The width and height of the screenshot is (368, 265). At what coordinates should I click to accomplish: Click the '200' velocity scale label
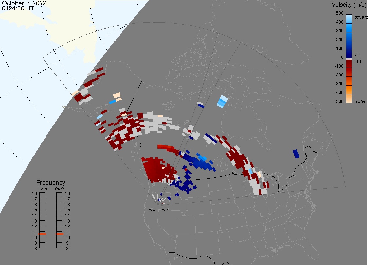[x=340, y=40]
